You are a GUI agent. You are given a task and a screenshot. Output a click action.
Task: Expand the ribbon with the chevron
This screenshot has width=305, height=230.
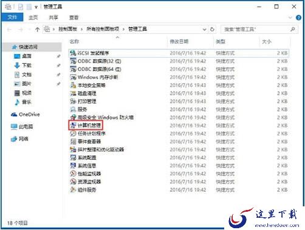click(x=290, y=18)
